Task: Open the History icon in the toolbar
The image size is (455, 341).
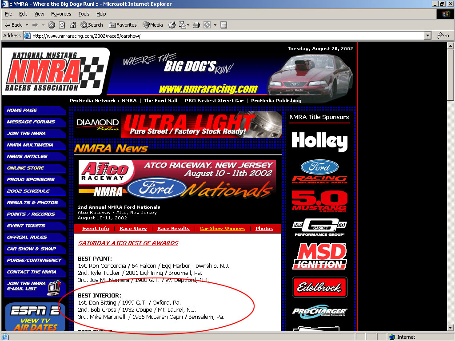Action: coord(172,25)
